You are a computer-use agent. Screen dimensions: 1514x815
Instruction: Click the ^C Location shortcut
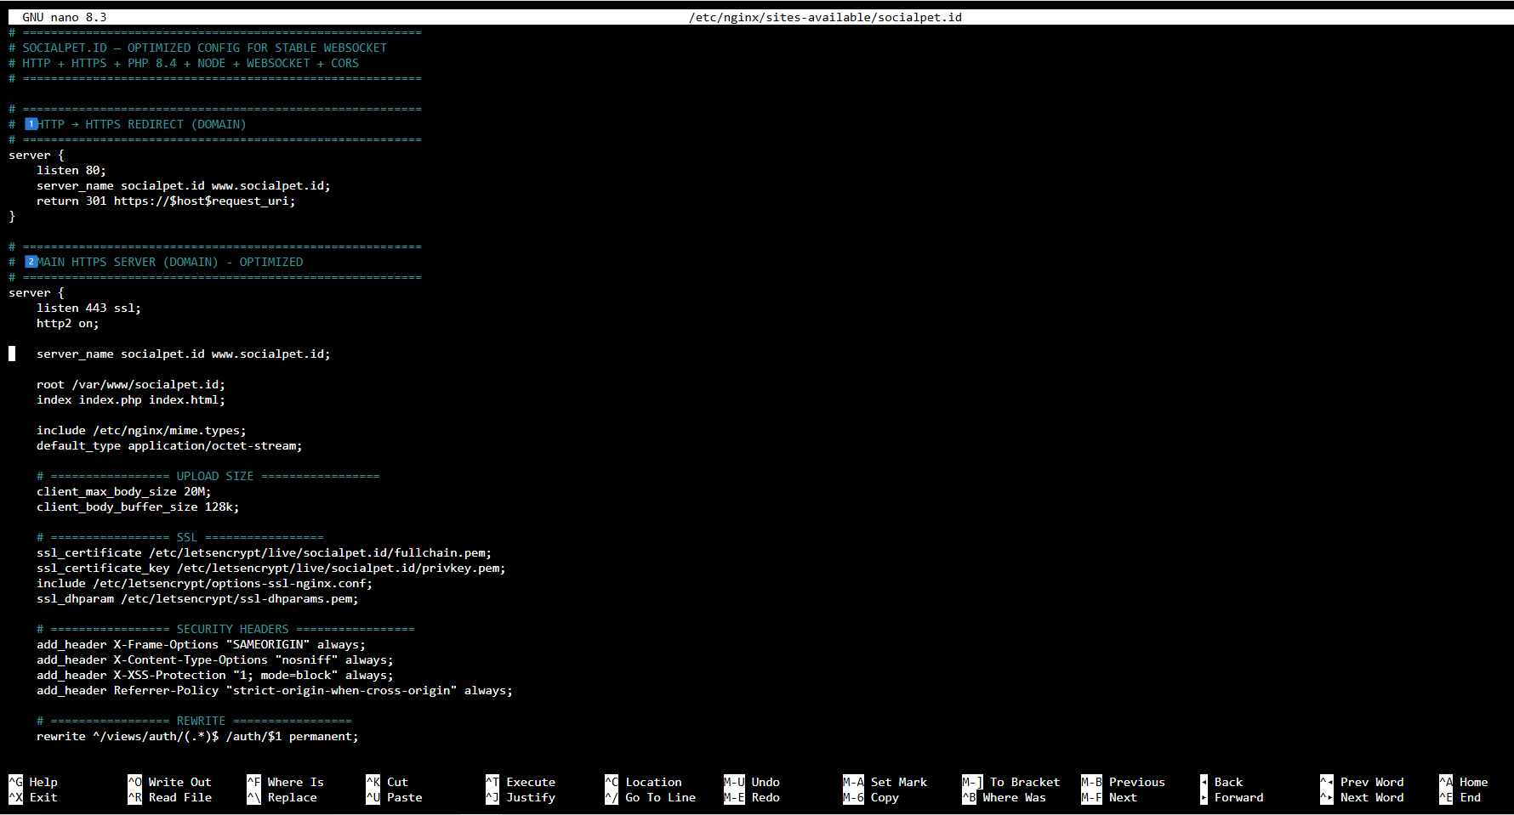click(643, 782)
